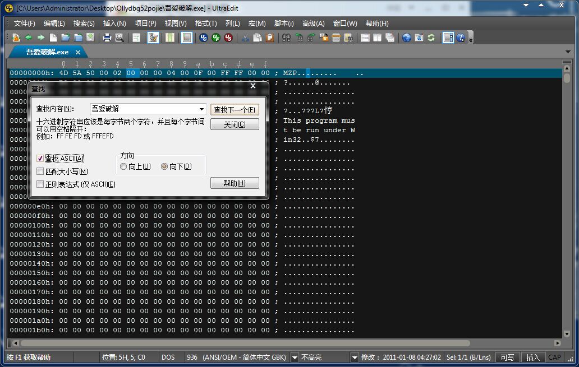Open the code page dropdown in the status bar
This screenshot has width=579, height=367.
point(295,357)
